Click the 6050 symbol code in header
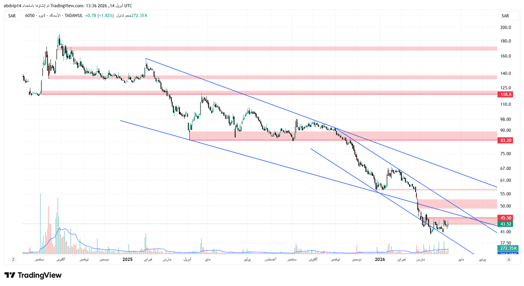This screenshot has width=524, height=286. coord(30,16)
